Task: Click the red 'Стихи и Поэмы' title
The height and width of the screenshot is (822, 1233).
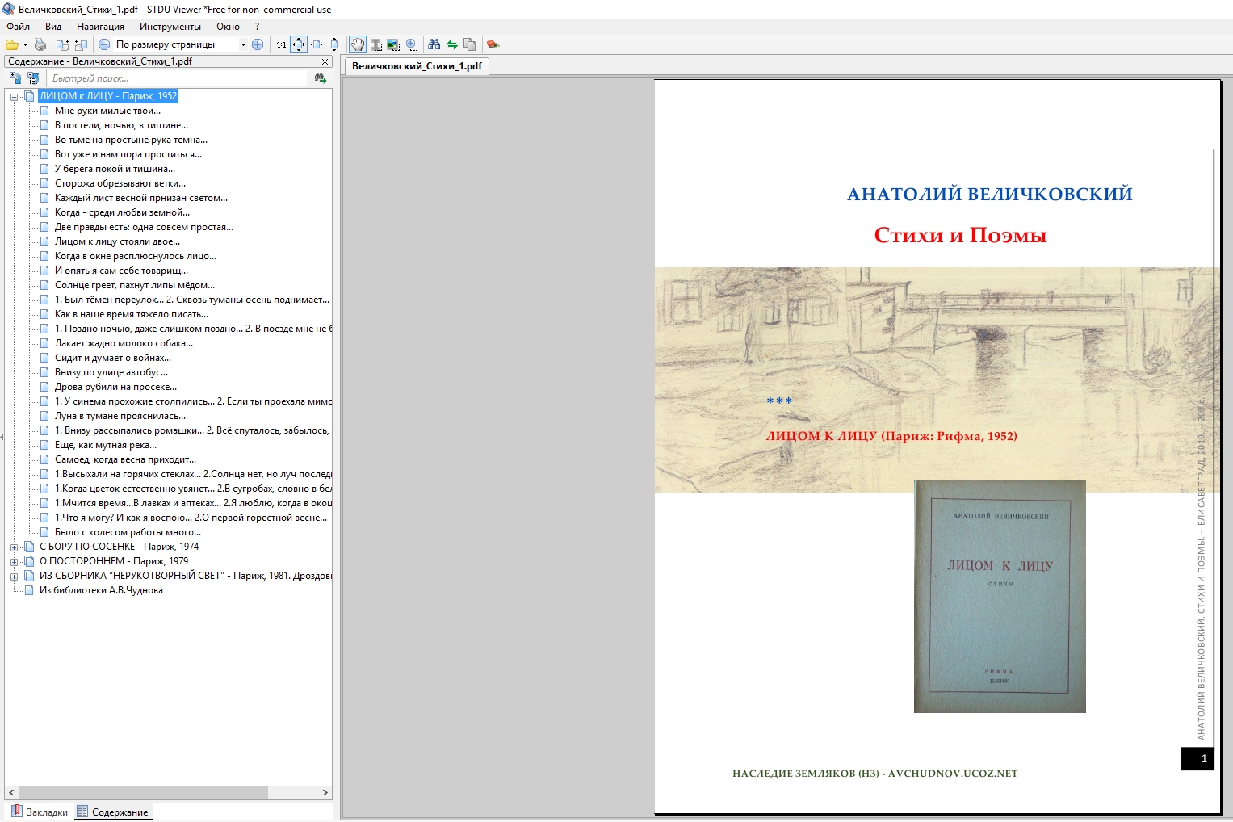Action: (x=960, y=236)
